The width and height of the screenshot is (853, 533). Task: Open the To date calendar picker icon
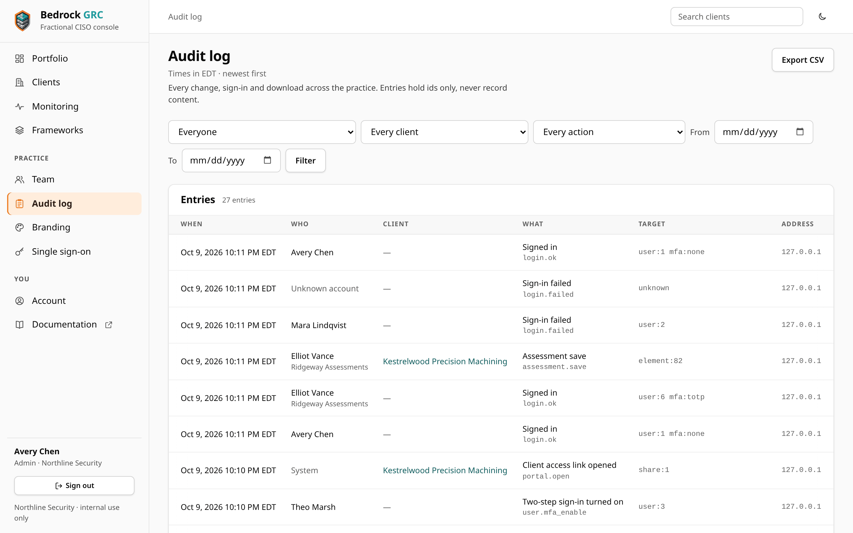pyautogui.click(x=267, y=160)
